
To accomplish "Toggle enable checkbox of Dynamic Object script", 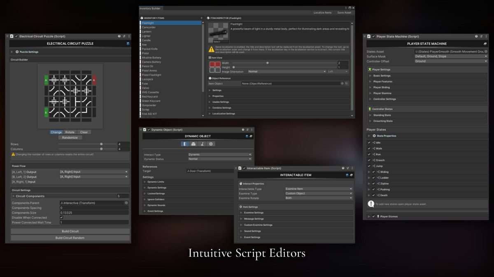I will [x=149, y=130].
